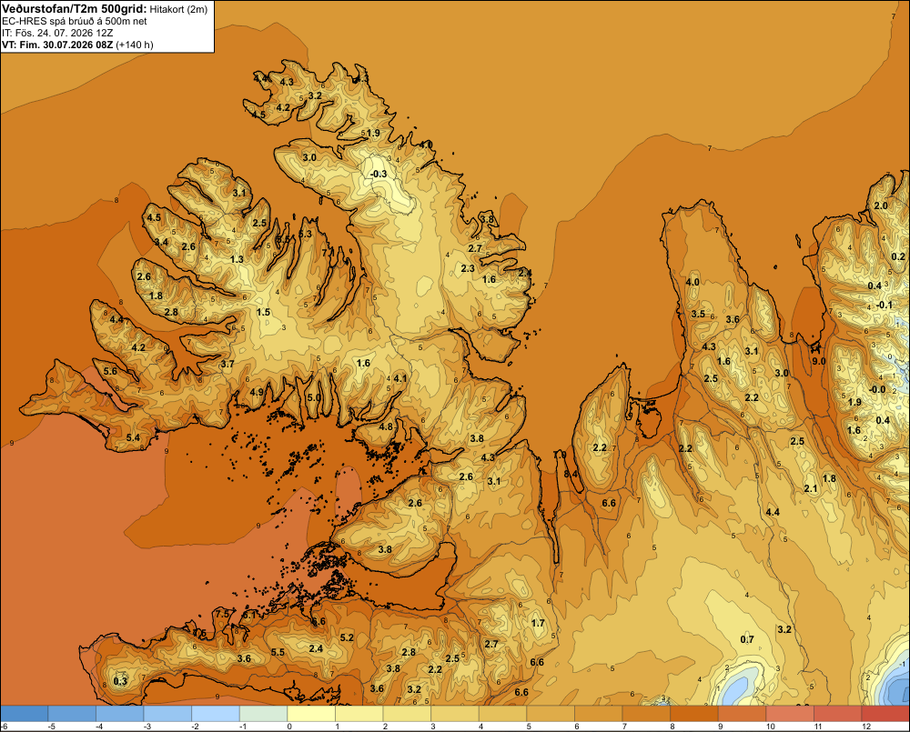910x732 pixels.
Task: Select the 1.5 temperature value
Action: click(264, 312)
